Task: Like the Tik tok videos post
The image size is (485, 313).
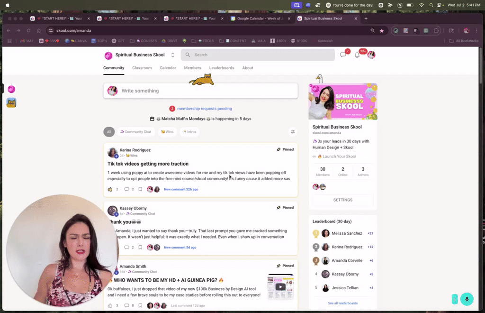Action: click(110, 189)
